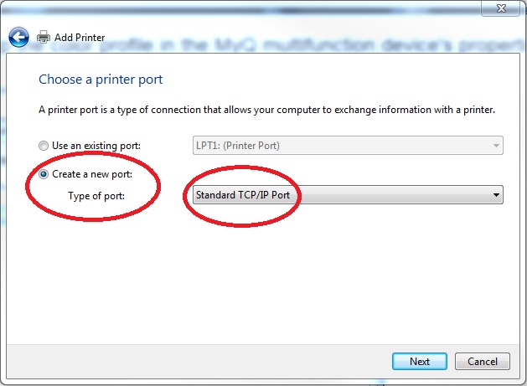Viewport: 527px width, 386px height.
Task: Click the 'Type of port:' label
Action: tap(96, 196)
